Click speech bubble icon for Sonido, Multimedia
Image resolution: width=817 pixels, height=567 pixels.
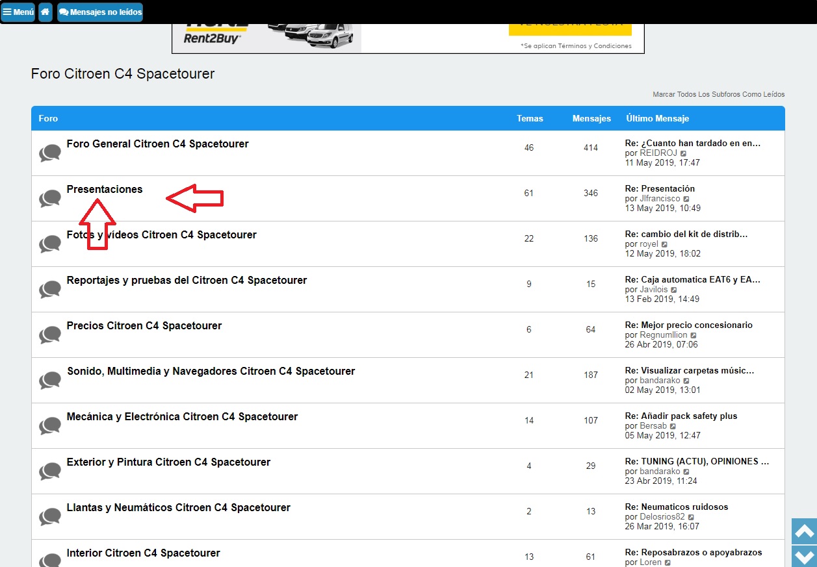click(x=50, y=381)
